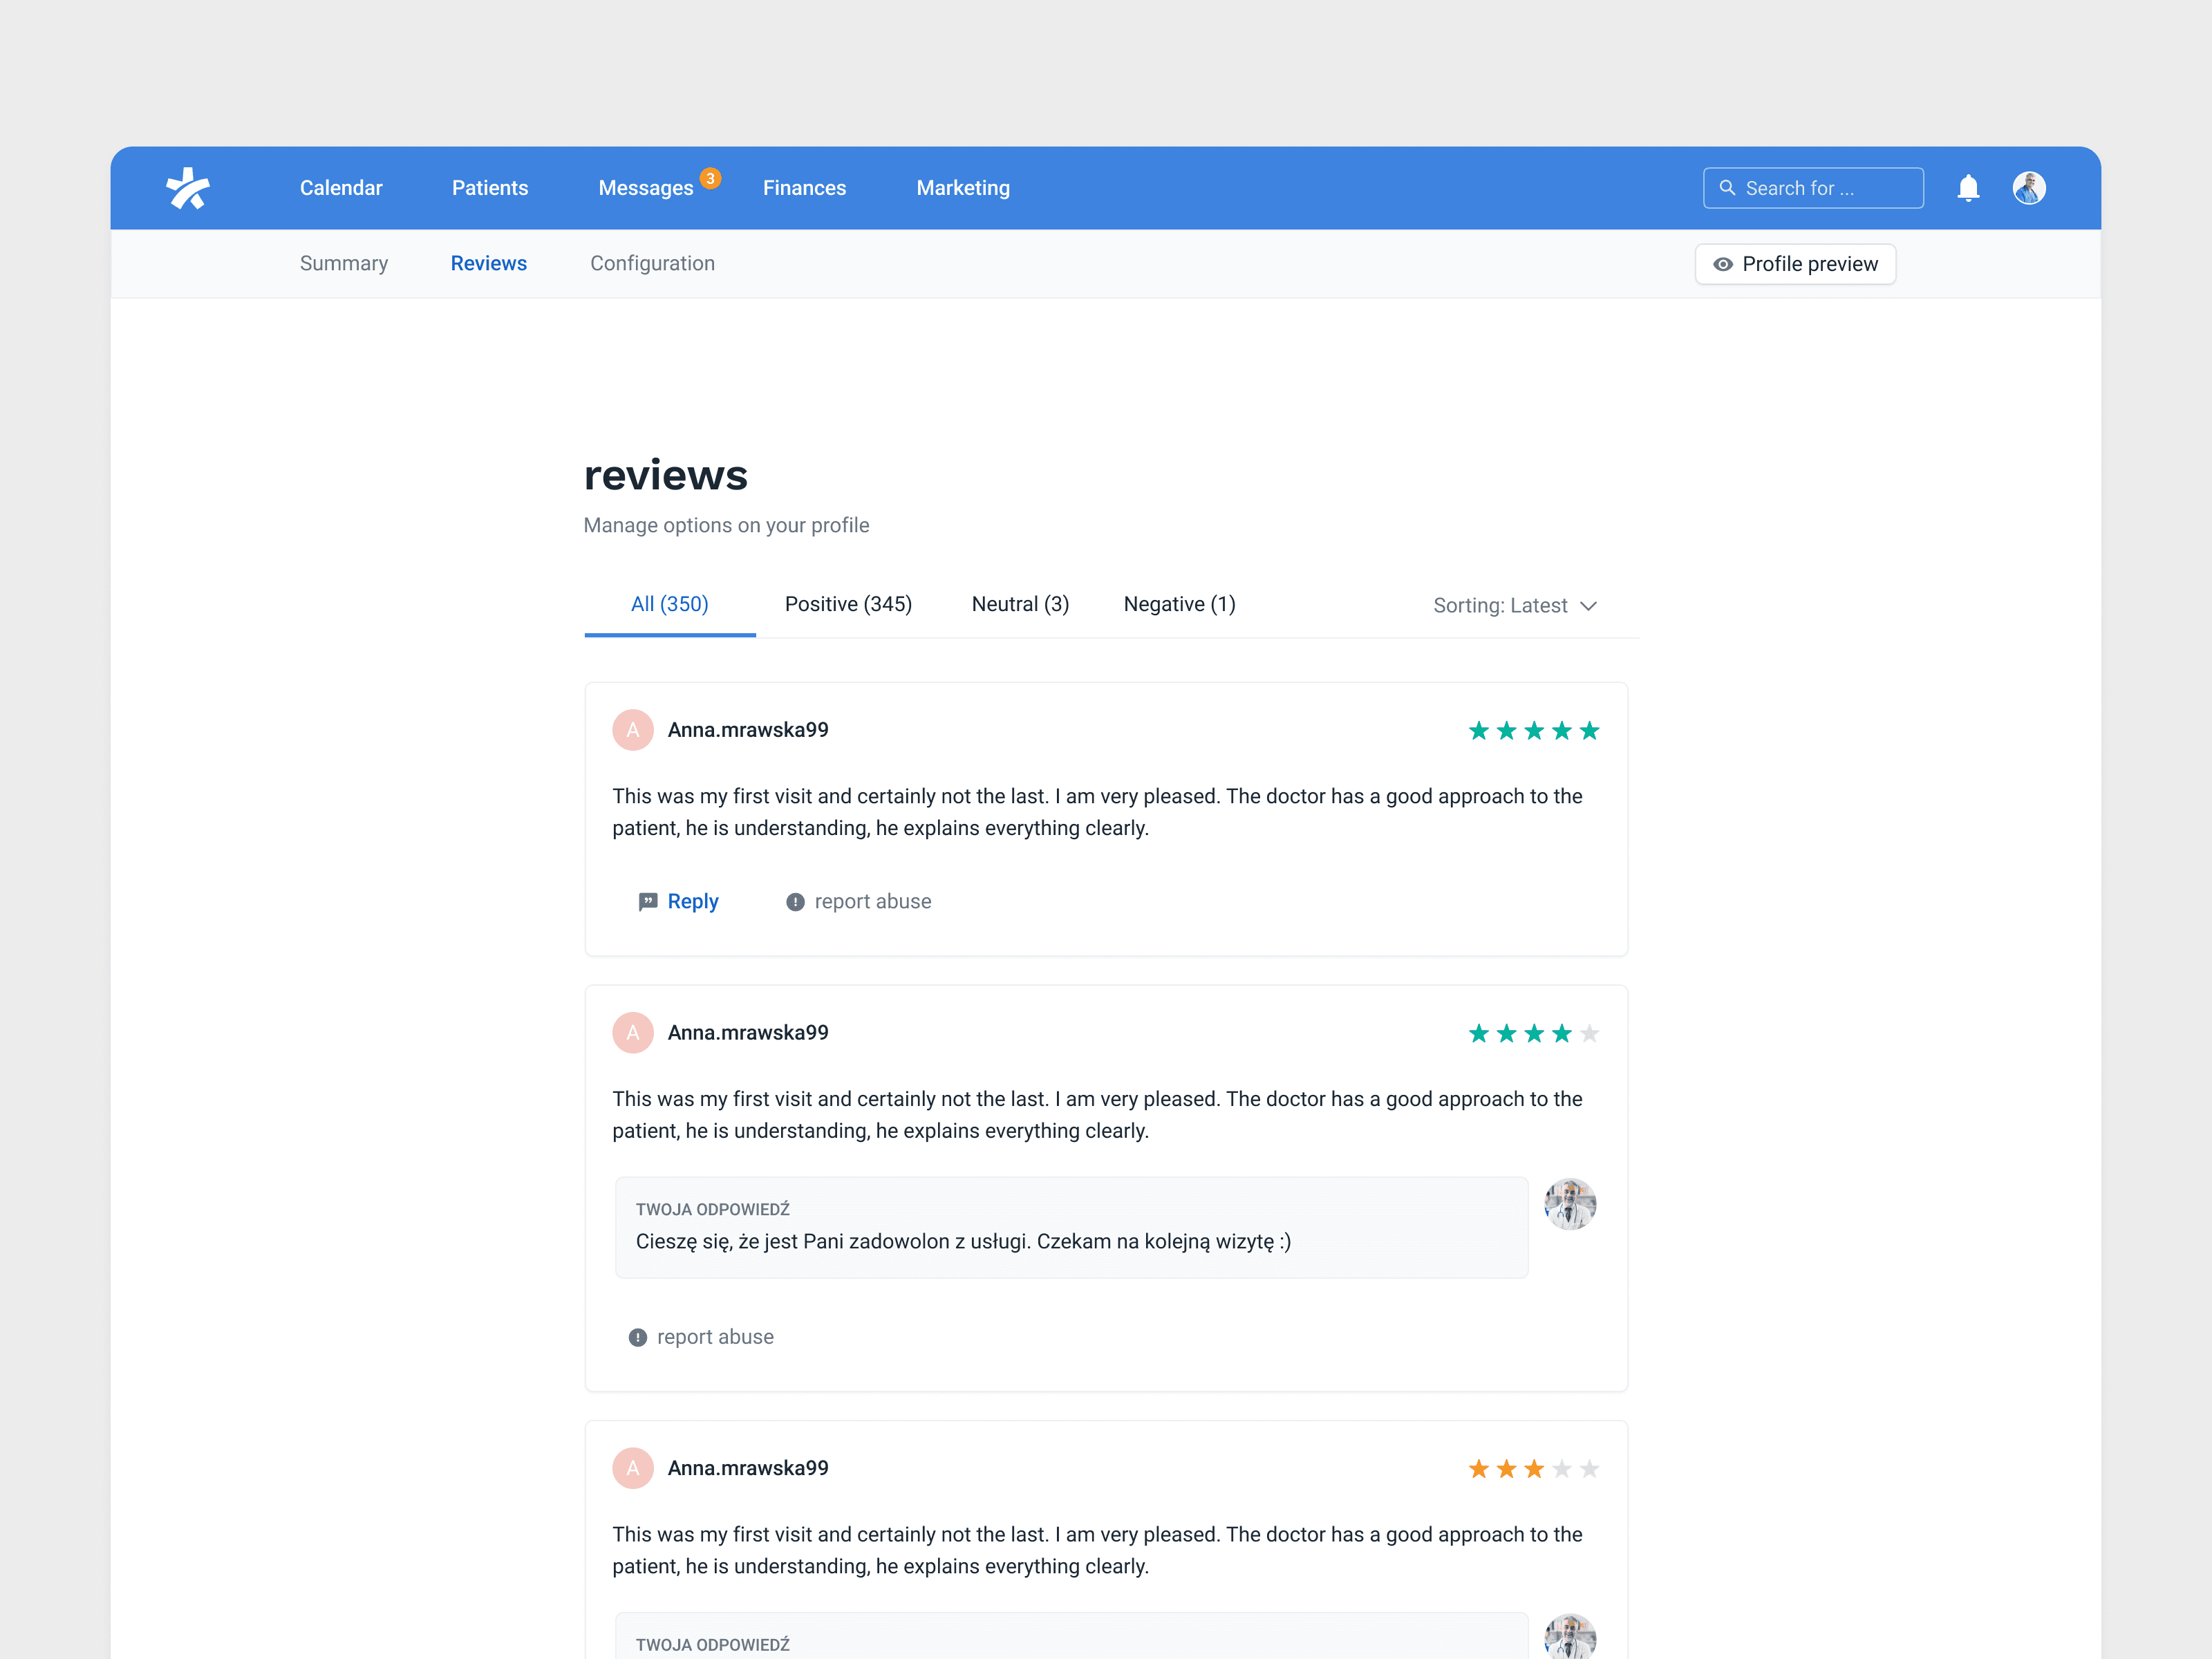Click the reviewer avatar in three-star review
The image size is (2212, 1659).
point(633,1468)
